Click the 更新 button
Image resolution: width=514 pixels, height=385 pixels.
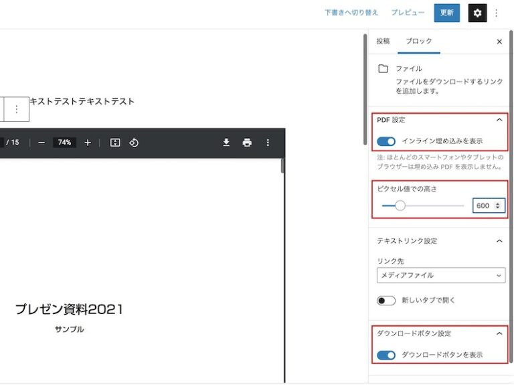point(446,13)
